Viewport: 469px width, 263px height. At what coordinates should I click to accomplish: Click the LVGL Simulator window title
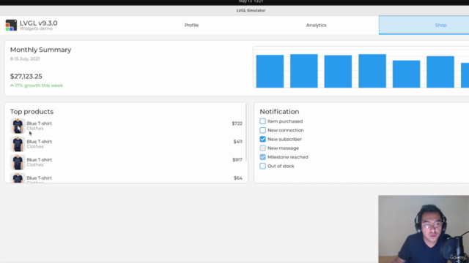[251, 10]
